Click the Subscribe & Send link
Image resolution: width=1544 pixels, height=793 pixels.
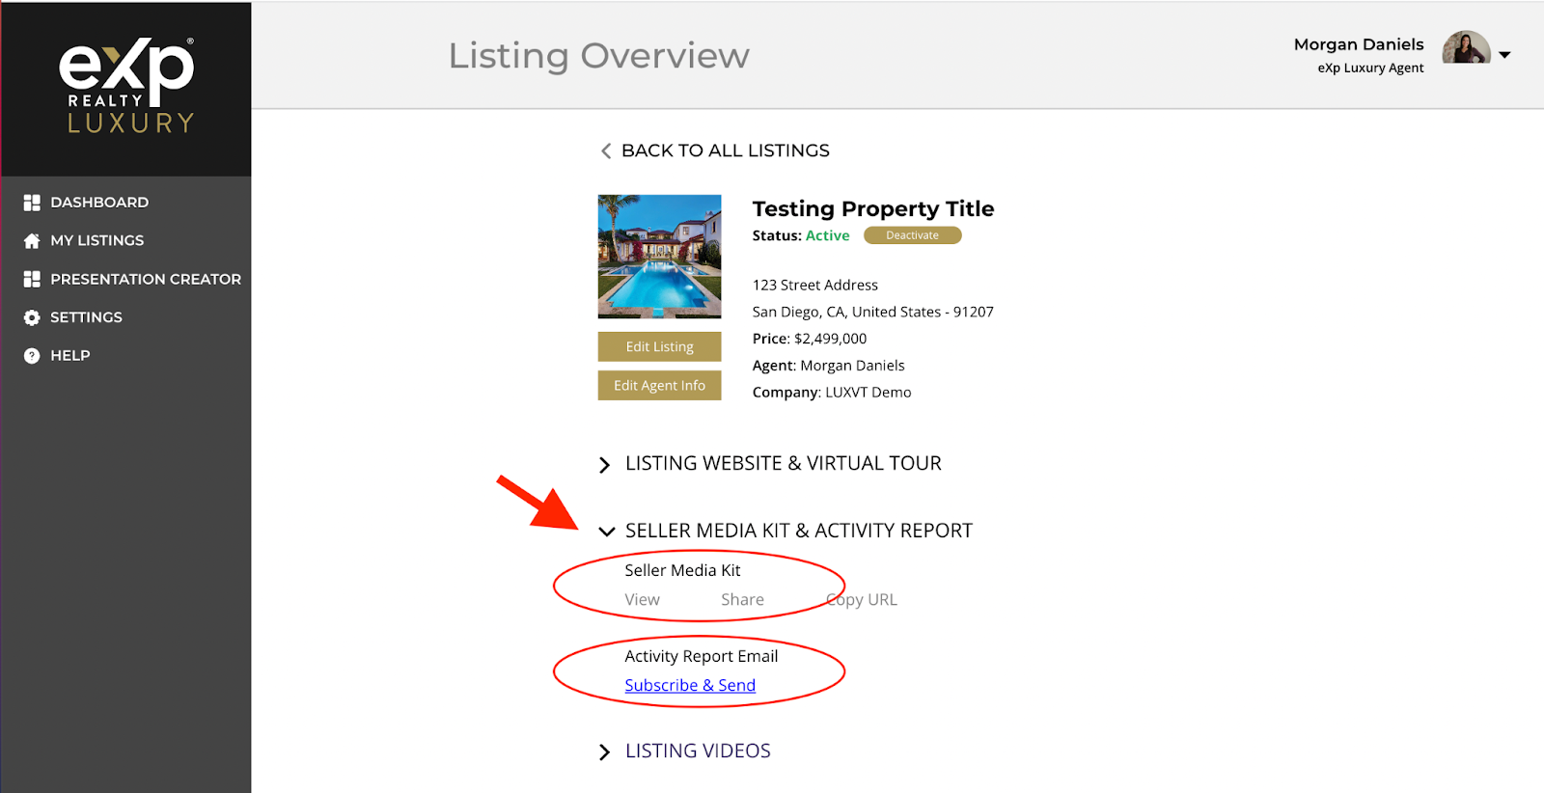point(690,685)
